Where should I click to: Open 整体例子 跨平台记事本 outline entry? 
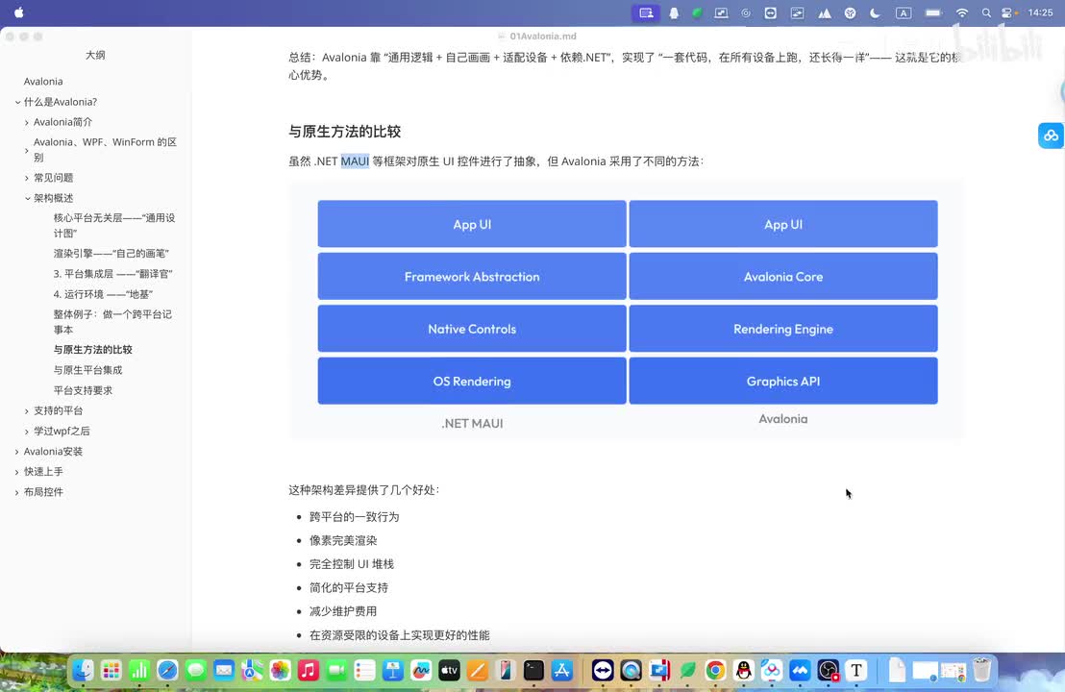coord(112,322)
